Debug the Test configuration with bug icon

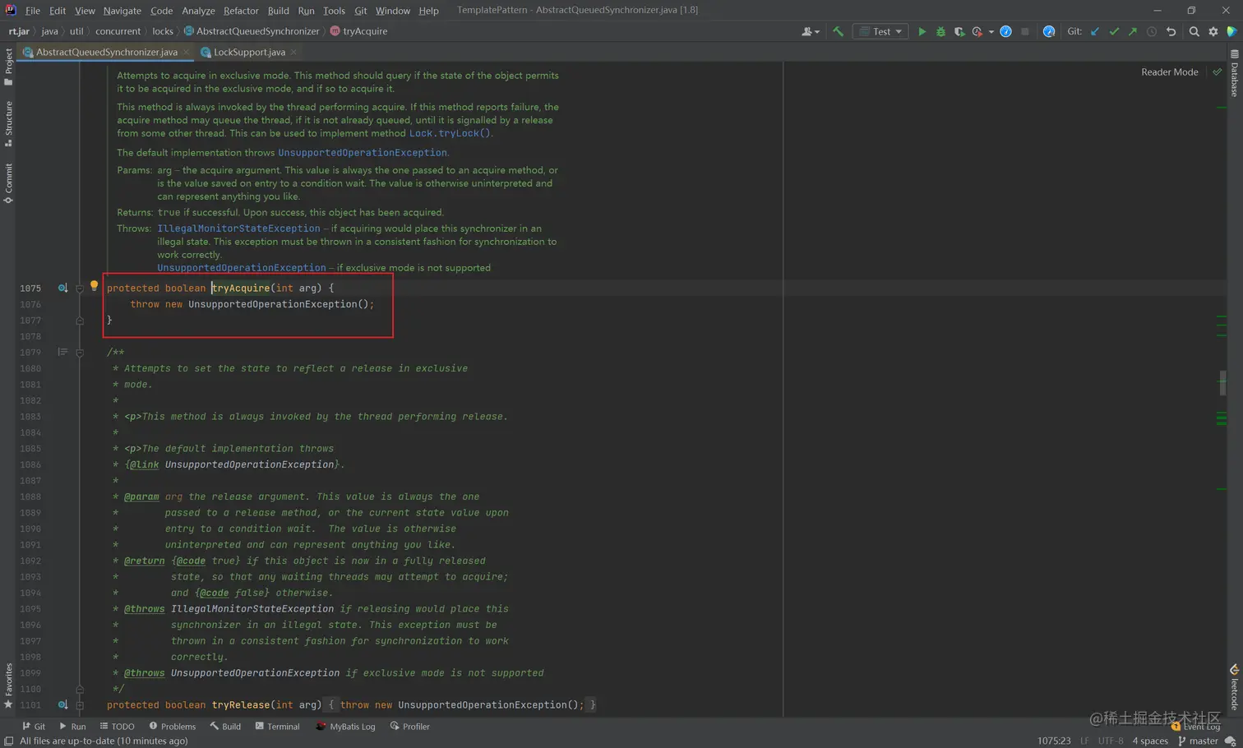[x=940, y=31]
